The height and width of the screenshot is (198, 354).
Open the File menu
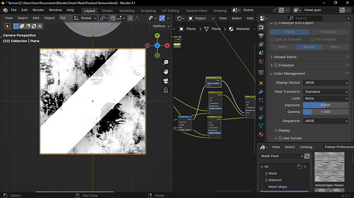[13, 10]
